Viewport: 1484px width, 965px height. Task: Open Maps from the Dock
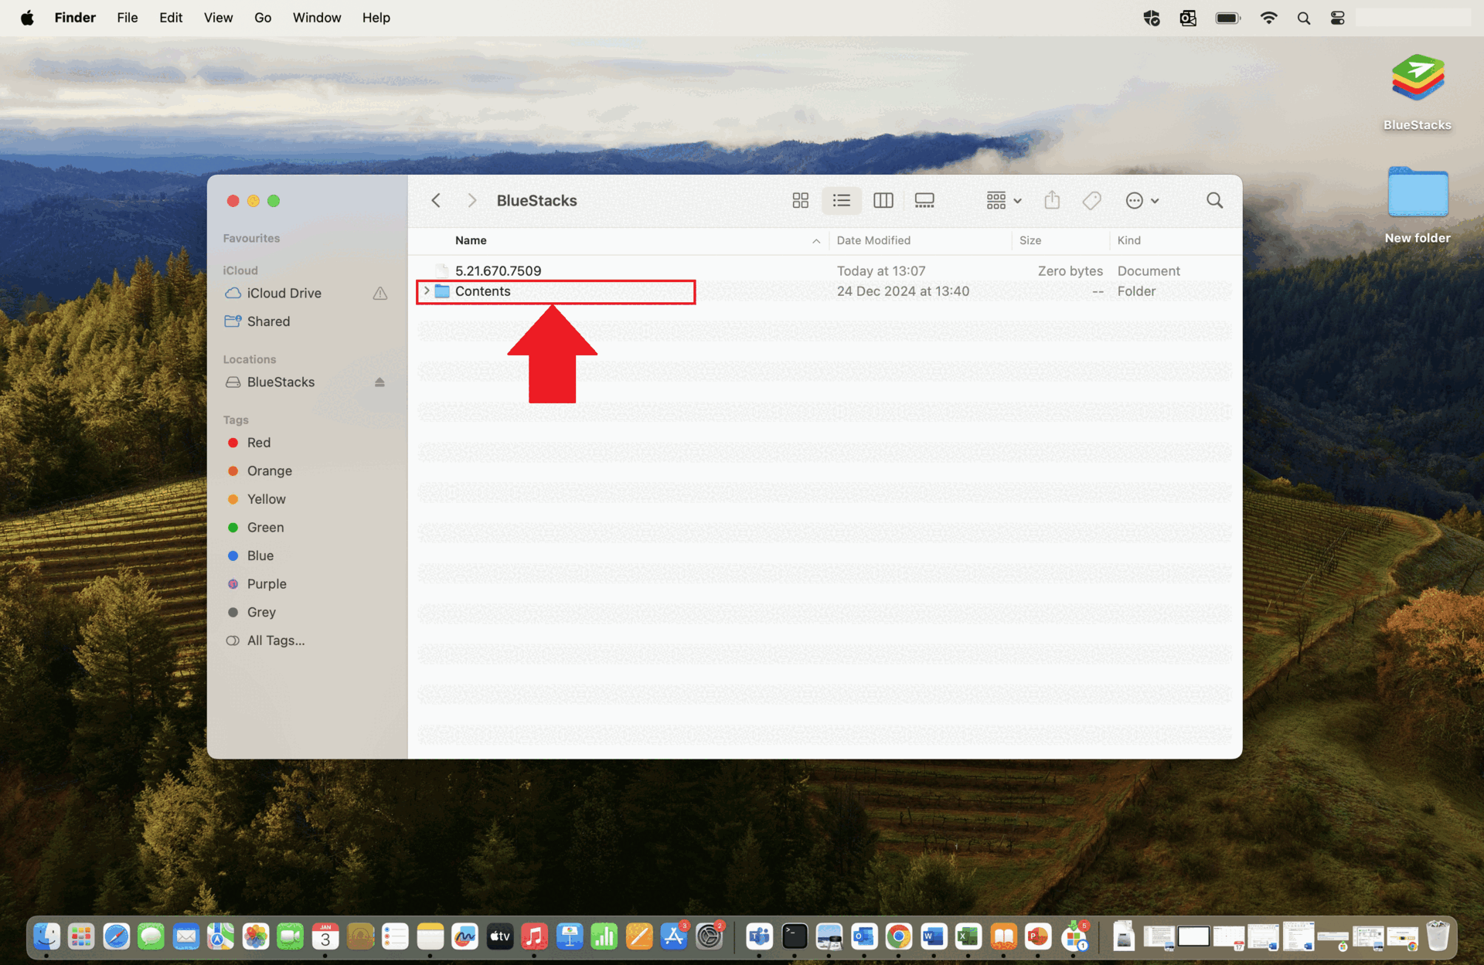pyautogui.click(x=220, y=937)
